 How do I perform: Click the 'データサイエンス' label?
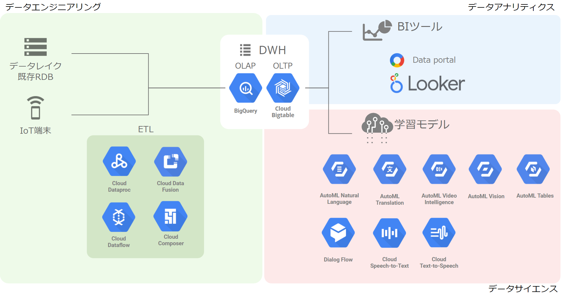click(x=523, y=289)
